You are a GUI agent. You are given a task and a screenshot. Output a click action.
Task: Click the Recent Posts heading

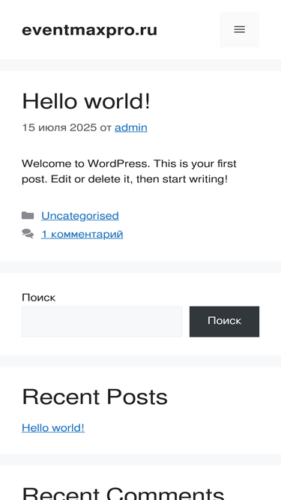pos(94,397)
